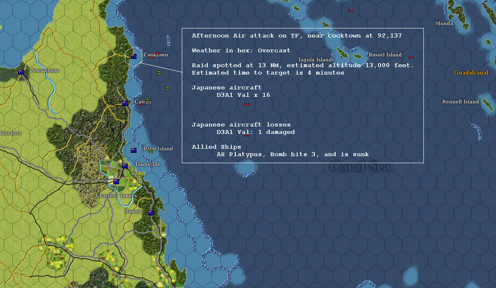Select the Australian flag base at Townsville
This screenshot has width=496, height=288.
pyautogui.click(x=125, y=166)
